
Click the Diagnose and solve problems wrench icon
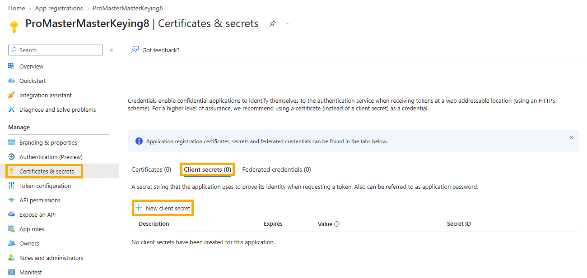(11, 109)
